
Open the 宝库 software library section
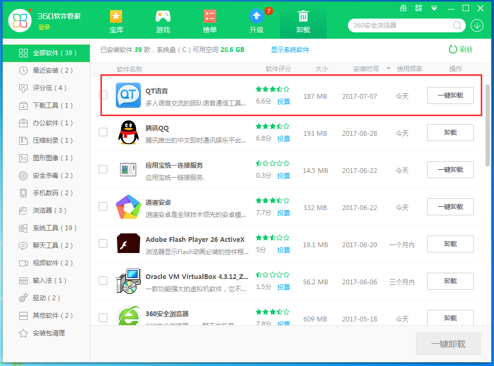coord(116,21)
